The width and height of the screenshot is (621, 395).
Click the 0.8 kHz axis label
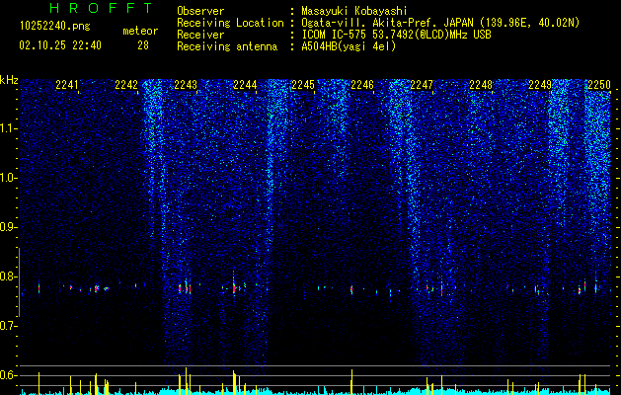point(8,276)
